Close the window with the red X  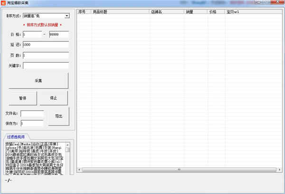(277, 2)
